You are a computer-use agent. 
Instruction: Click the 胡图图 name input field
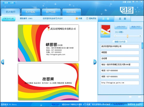pos(120,53)
